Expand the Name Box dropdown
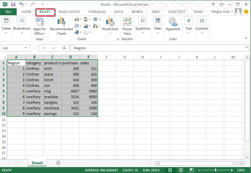Image resolution: width=251 pixels, height=173 pixels. point(26,48)
